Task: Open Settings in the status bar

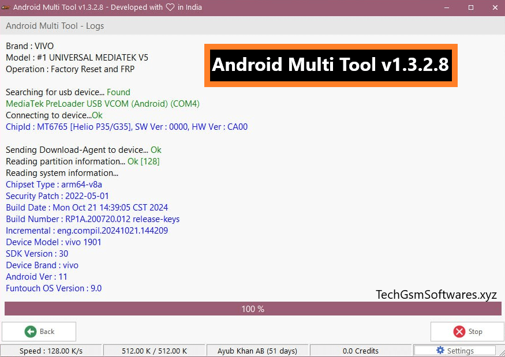Action: (x=455, y=351)
